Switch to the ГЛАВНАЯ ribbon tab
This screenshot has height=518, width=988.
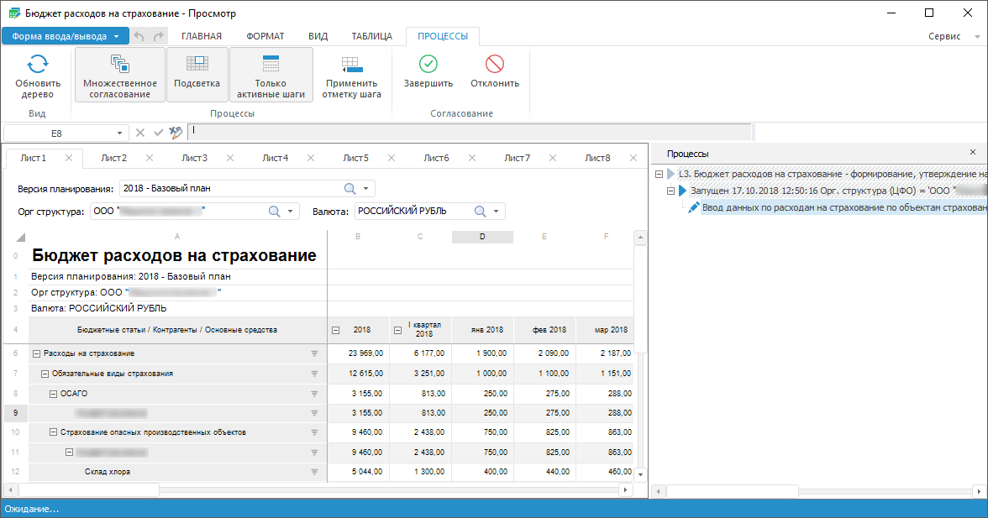tap(201, 36)
